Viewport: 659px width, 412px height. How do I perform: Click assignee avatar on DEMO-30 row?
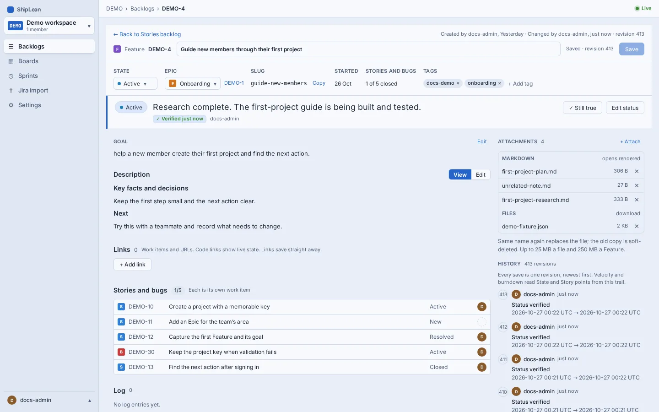click(x=481, y=352)
